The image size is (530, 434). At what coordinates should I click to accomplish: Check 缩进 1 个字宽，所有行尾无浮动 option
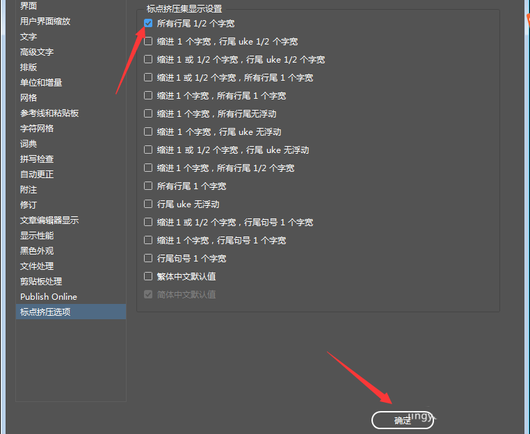pos(148,114)
